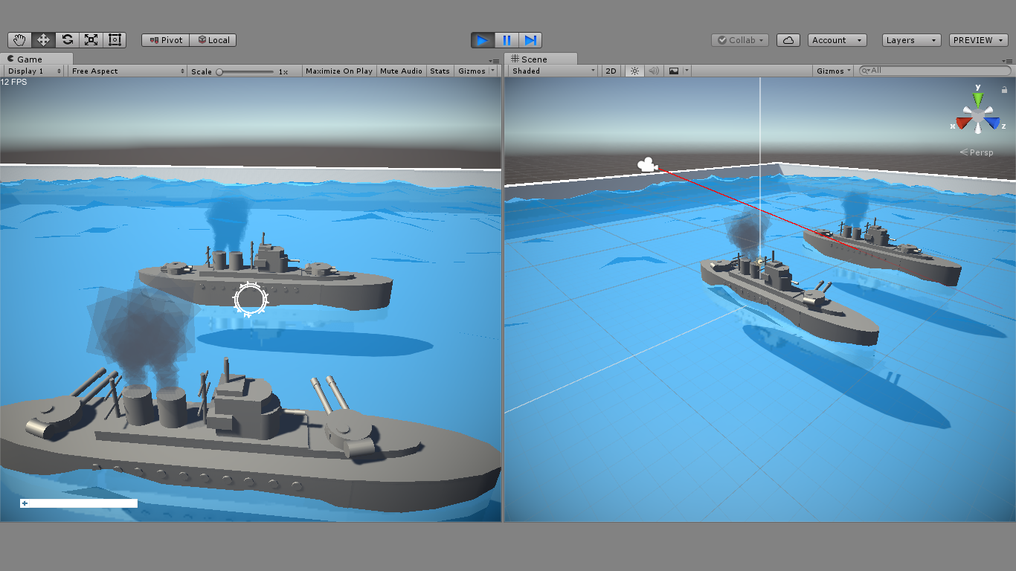Toggle the scene gizmo lock icon
Viewport: 1016px width, 571px height.
[x=1004, y=90]
